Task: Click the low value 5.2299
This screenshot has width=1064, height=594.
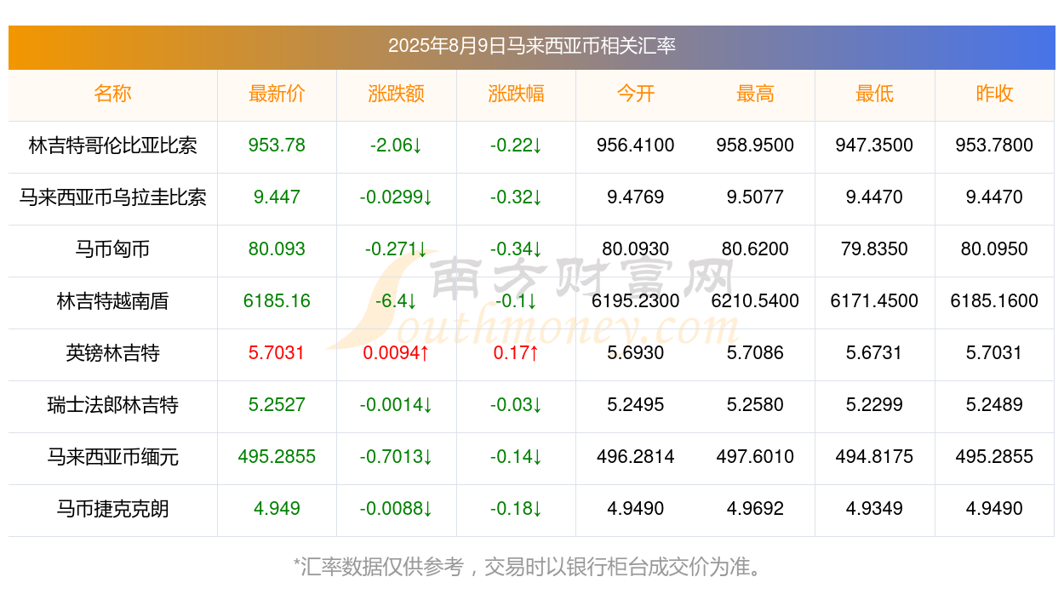Action: [x=875, y=405]
